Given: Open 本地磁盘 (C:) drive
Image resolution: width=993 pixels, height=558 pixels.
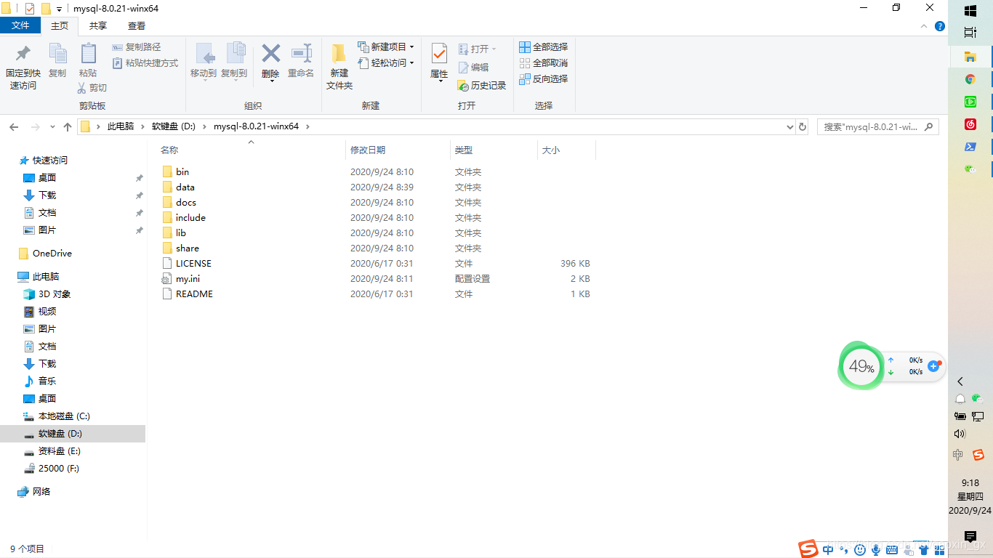Looking at the screenshot, I should [x=64, y=416].
